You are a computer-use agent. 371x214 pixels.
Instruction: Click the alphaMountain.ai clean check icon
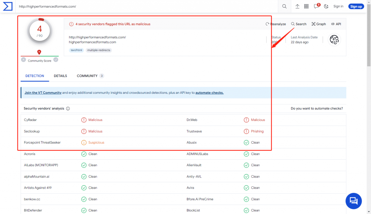click(x=84, y=176)
